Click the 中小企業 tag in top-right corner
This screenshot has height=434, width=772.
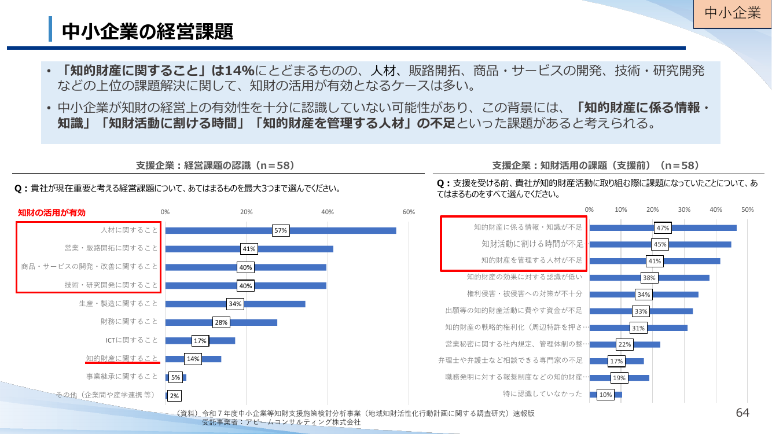(733, 13)
